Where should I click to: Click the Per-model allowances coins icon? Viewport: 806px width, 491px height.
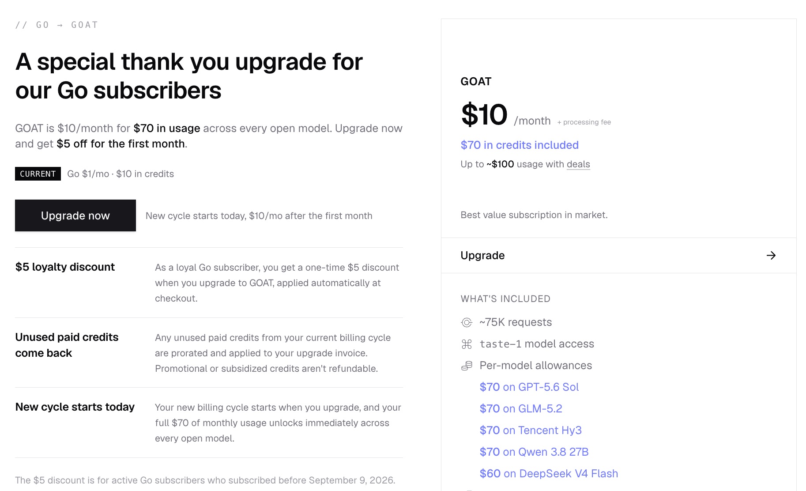467,366
